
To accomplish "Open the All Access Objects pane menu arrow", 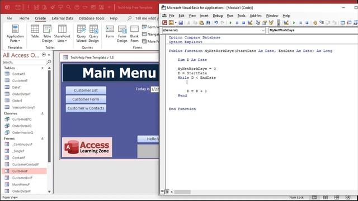I will [44, 55].
